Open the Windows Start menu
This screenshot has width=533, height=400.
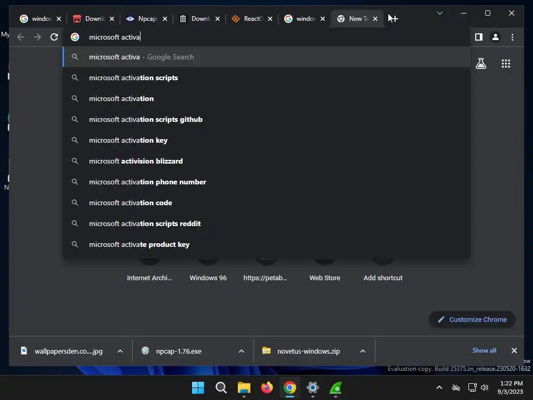198,387
